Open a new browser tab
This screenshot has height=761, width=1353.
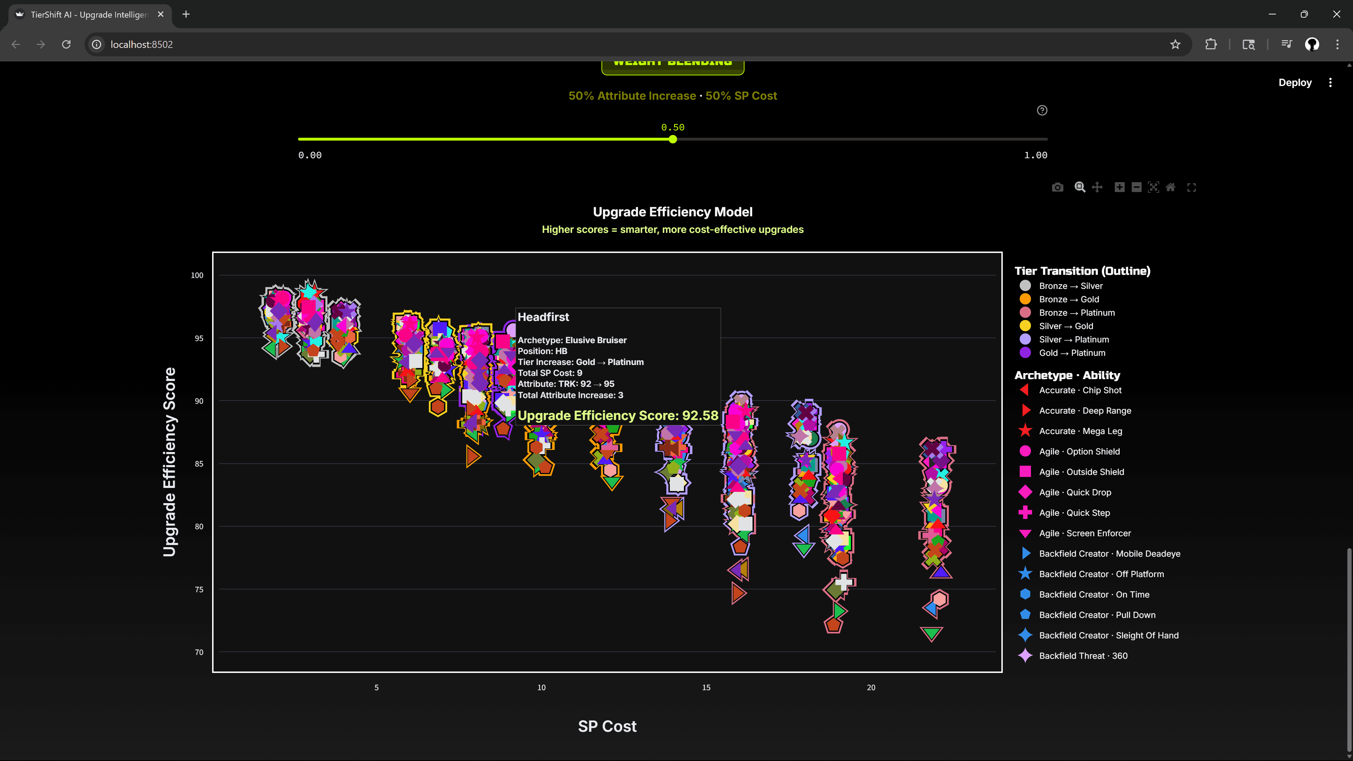(x=186, y=15)
